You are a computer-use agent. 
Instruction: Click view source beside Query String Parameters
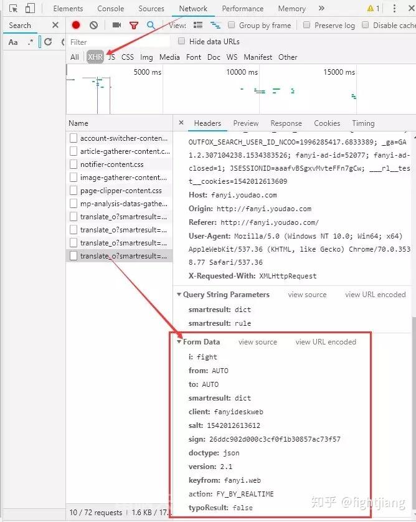307,294
